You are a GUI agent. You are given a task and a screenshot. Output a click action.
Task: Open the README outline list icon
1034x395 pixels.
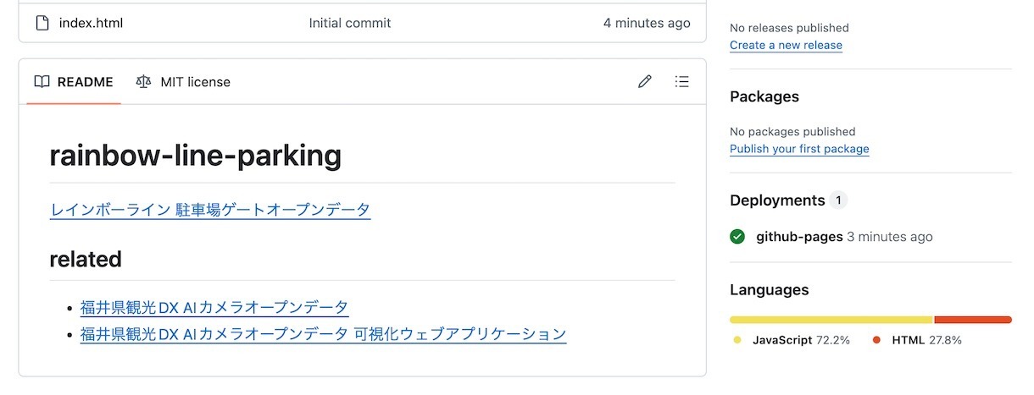coord(681,82)
